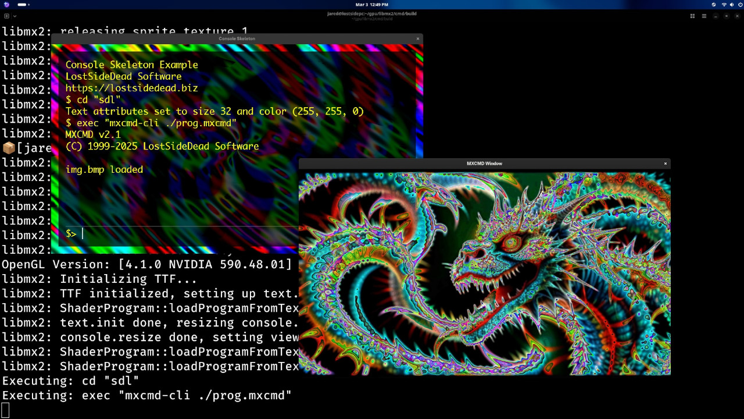Image resolution: width=744 pixels, height=419 pixels.
Task: Click the '$ exec "mxcmd-cli ./prog.mxcmd"' console line
Action: click(x=151, y=123)
